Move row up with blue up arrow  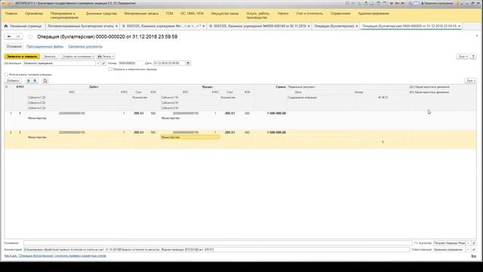pyautogui.click(x=29, y=81)
